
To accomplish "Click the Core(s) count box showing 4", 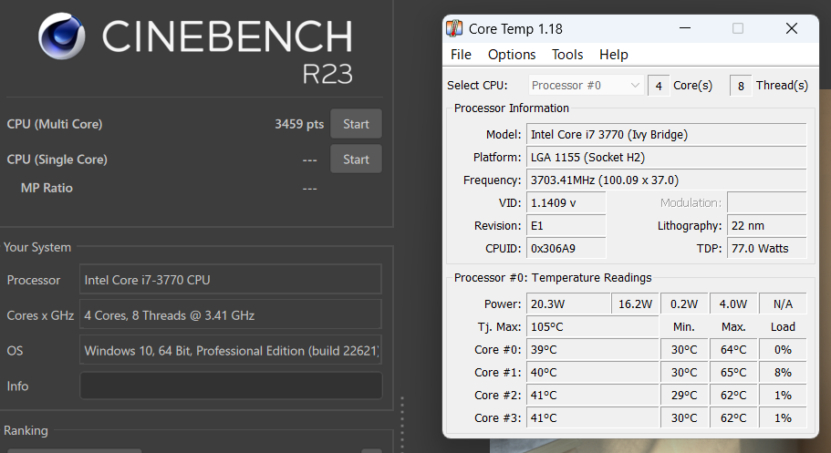I will (x=659, y=86).
